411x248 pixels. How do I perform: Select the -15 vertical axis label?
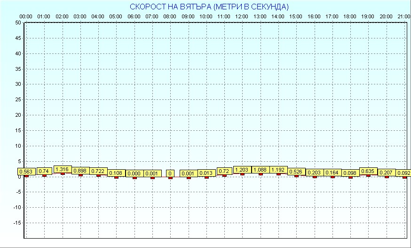pyautogui.click(x=17, y=223)
